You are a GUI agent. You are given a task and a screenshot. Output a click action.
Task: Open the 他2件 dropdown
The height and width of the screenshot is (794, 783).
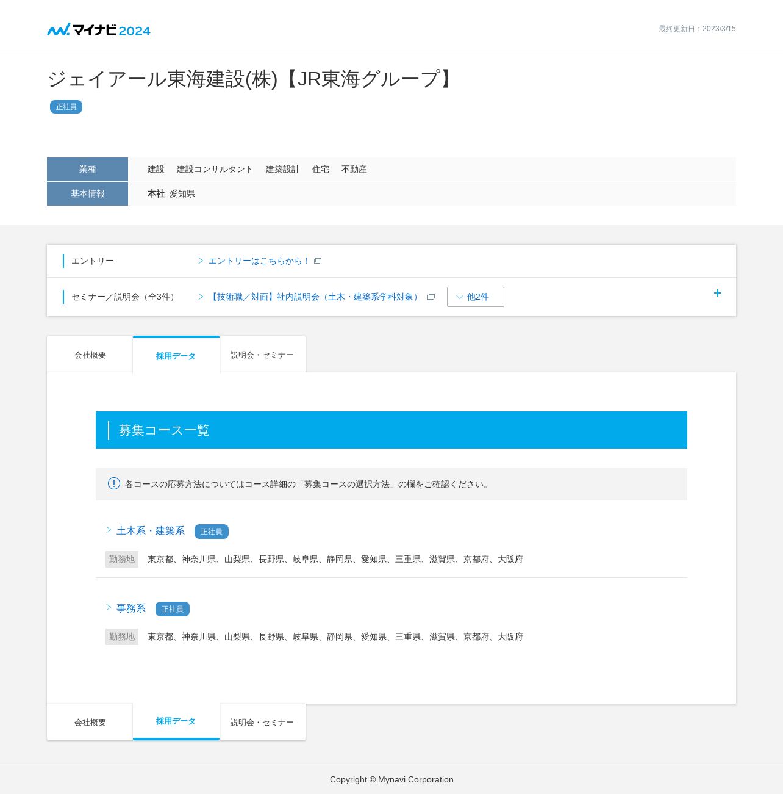click(x=476, y=297)
